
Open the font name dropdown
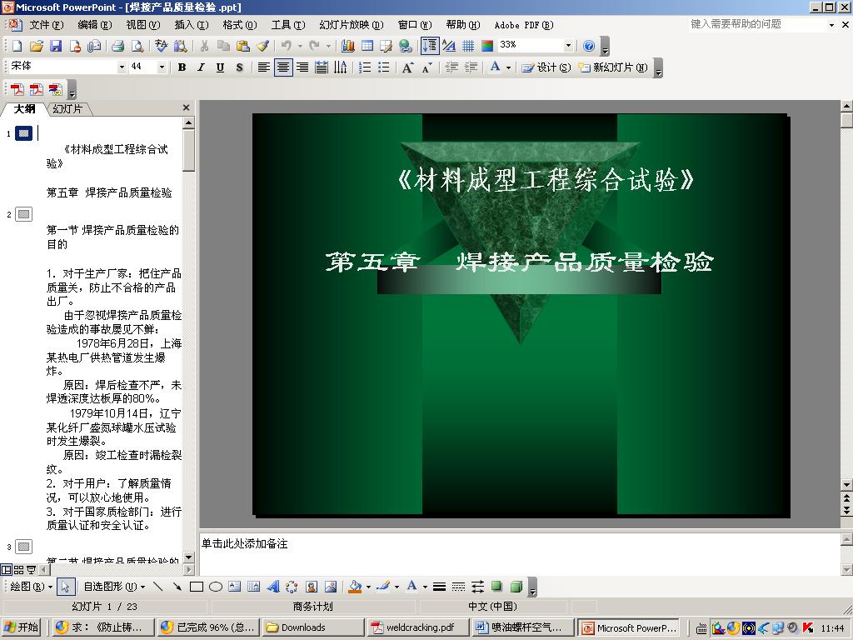pyautogui.click(x=122, y=67)
